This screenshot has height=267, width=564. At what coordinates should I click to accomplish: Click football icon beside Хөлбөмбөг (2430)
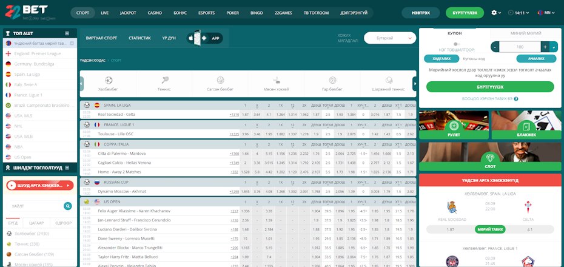9,234
